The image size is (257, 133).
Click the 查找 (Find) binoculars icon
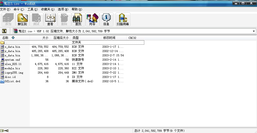[x=78, y=20]
